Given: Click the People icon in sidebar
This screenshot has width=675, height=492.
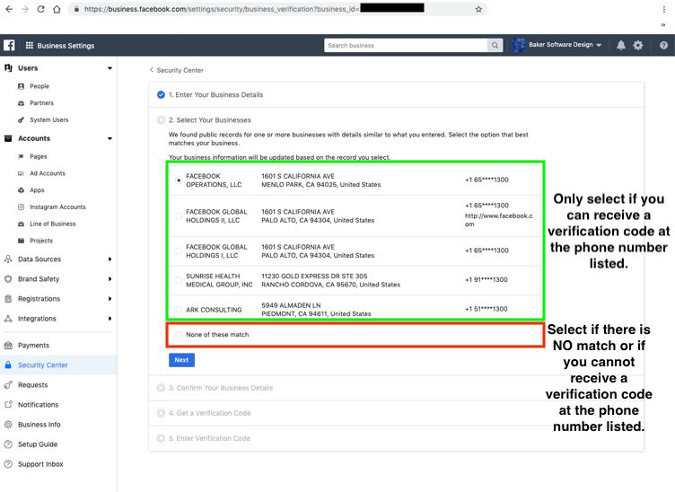Looking at the screenshot, I should [22, 86].
